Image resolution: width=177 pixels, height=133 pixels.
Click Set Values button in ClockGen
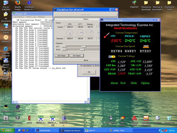tap(77, 56)
